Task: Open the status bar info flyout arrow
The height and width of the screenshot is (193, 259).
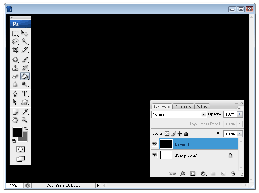Action: [x=98, y=186]
